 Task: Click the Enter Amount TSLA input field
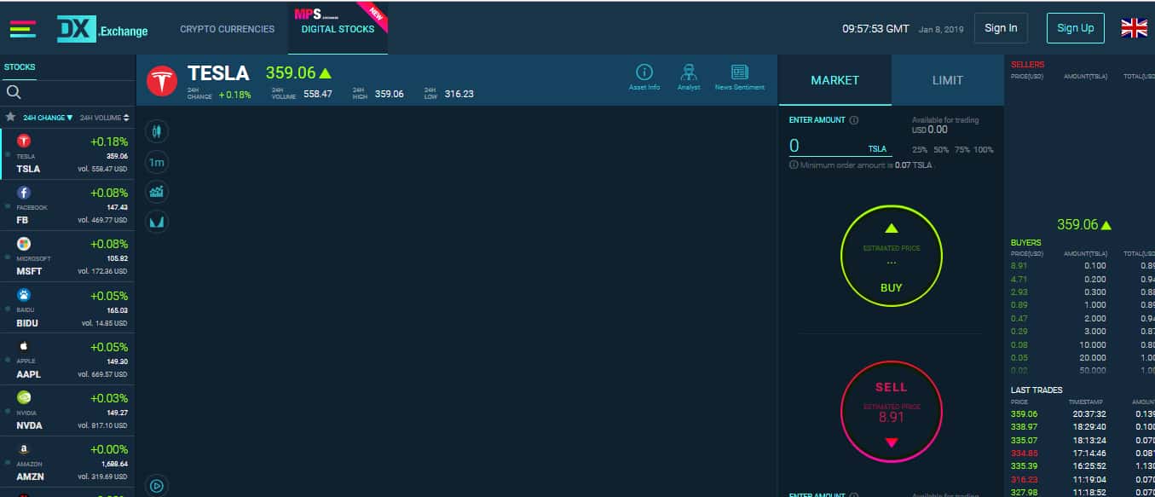tap(839, 146)
